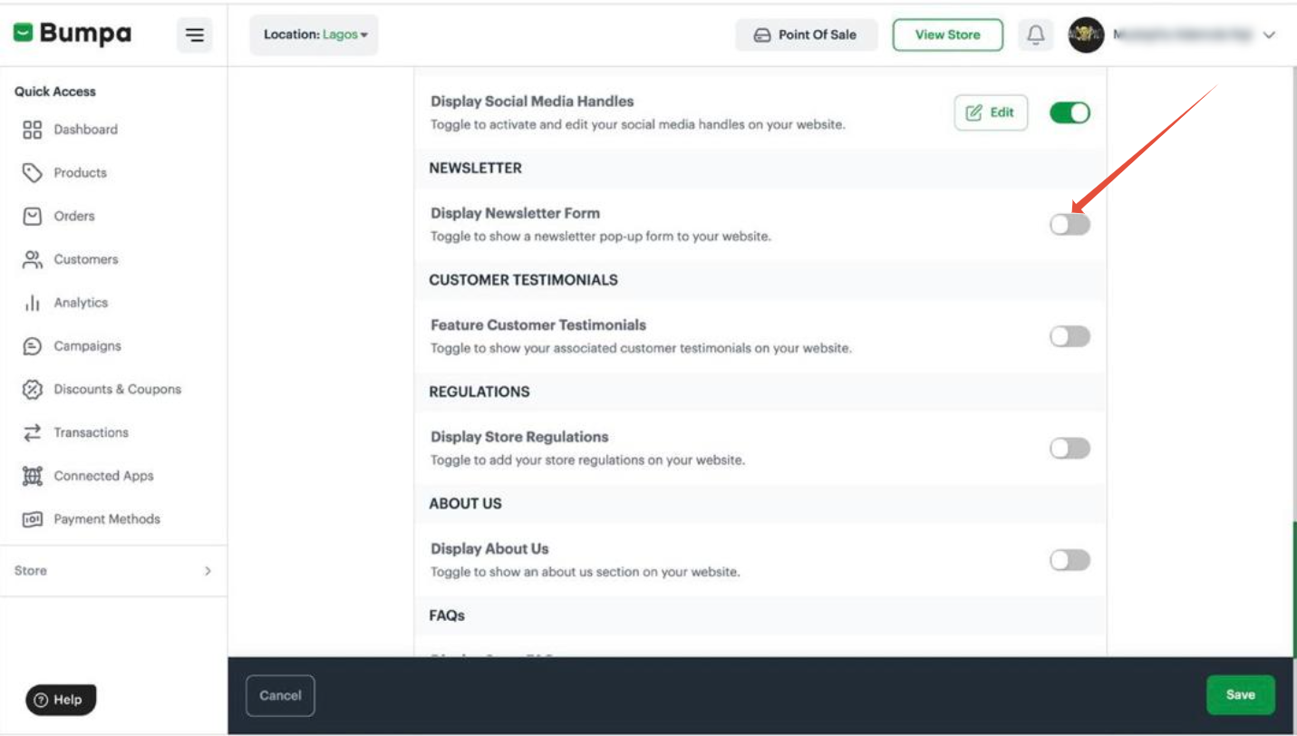Click the View Store button
Image resolution: width=1297 pixels, height=736 pixels.
tap(947, 34)
